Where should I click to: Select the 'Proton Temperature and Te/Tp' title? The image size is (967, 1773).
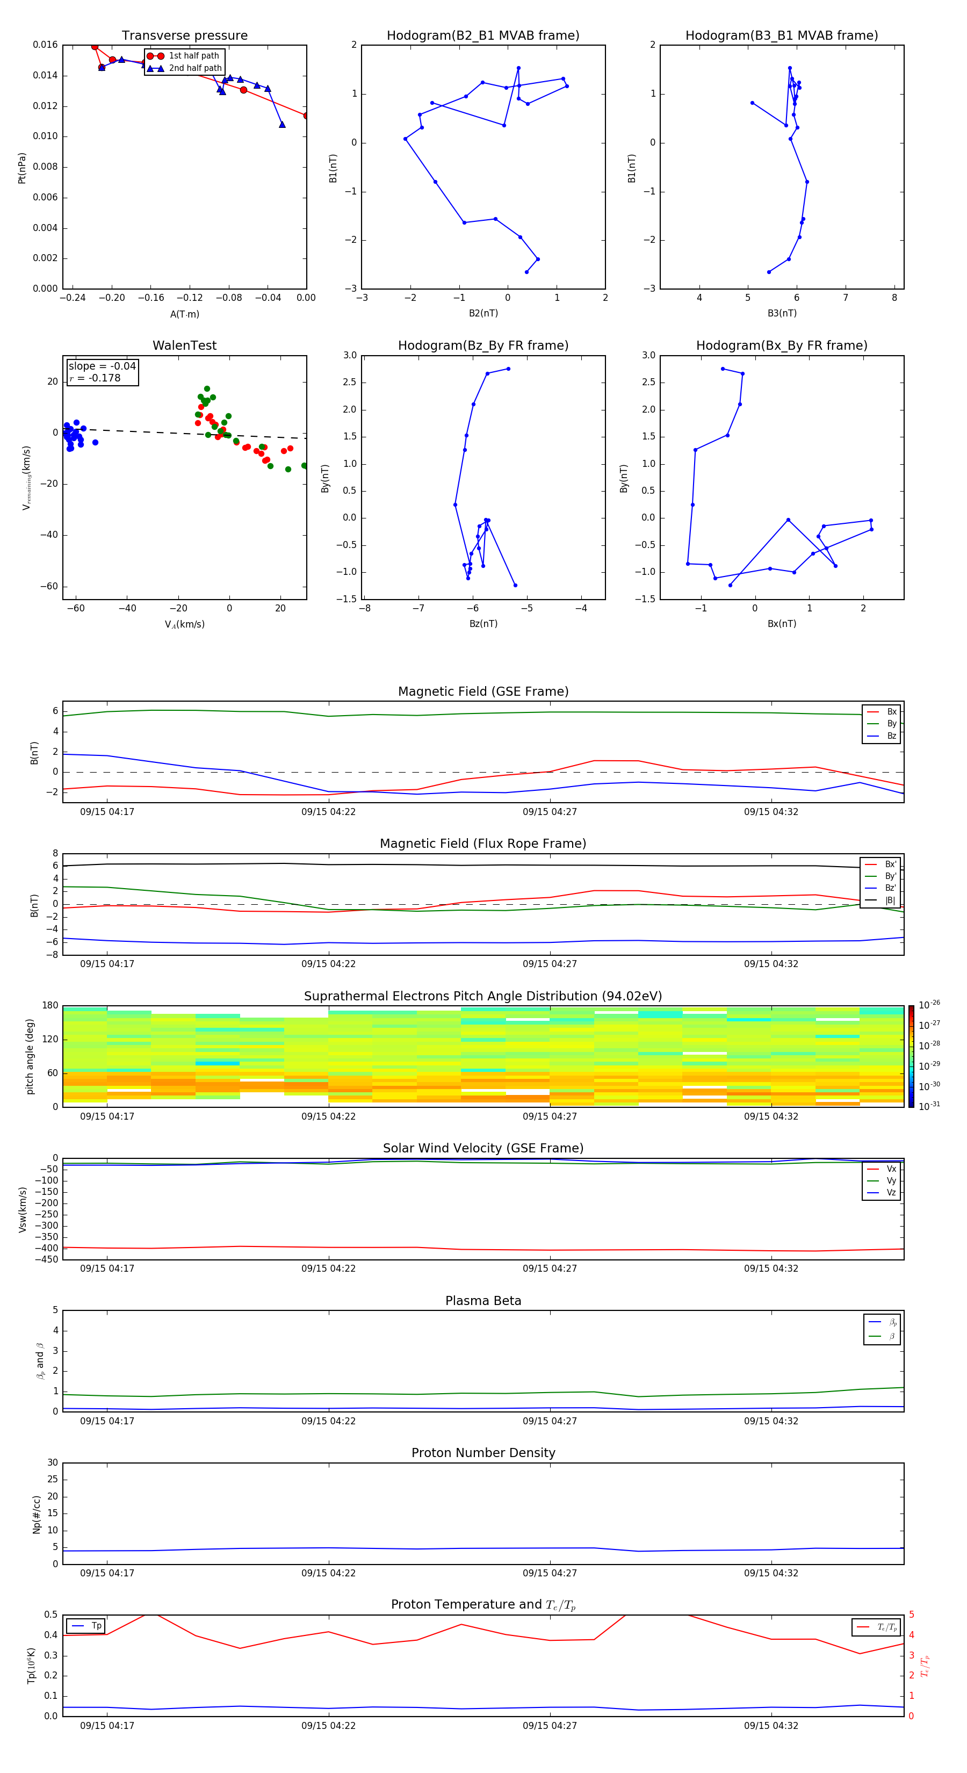(483, 1605)
